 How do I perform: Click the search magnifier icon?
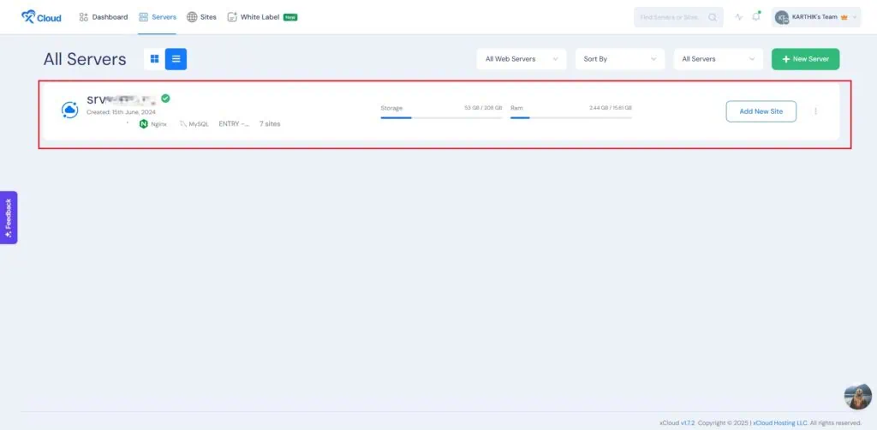point(713,17)
